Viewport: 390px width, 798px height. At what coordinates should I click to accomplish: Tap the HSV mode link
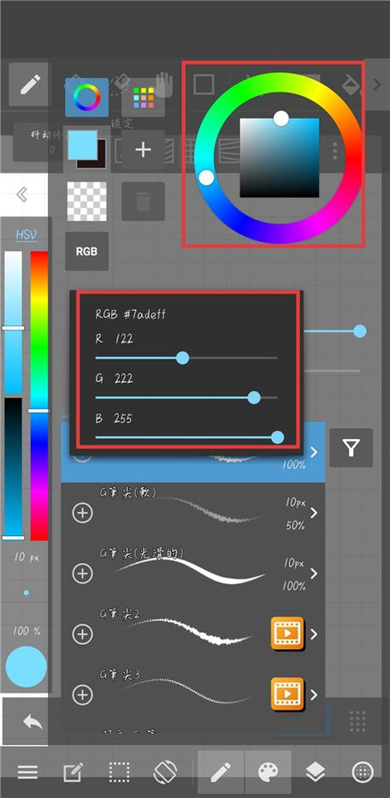(27, 235)
